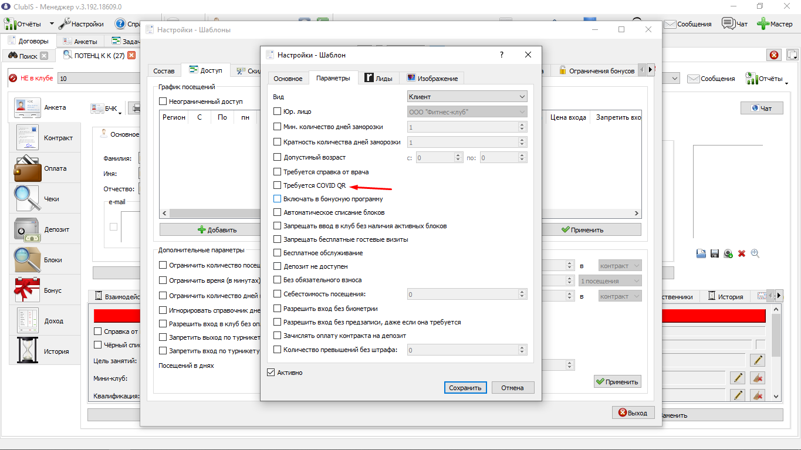
Task: Click the horizontal scrollbar under schedule table
Action: click(x=210, y=214)
